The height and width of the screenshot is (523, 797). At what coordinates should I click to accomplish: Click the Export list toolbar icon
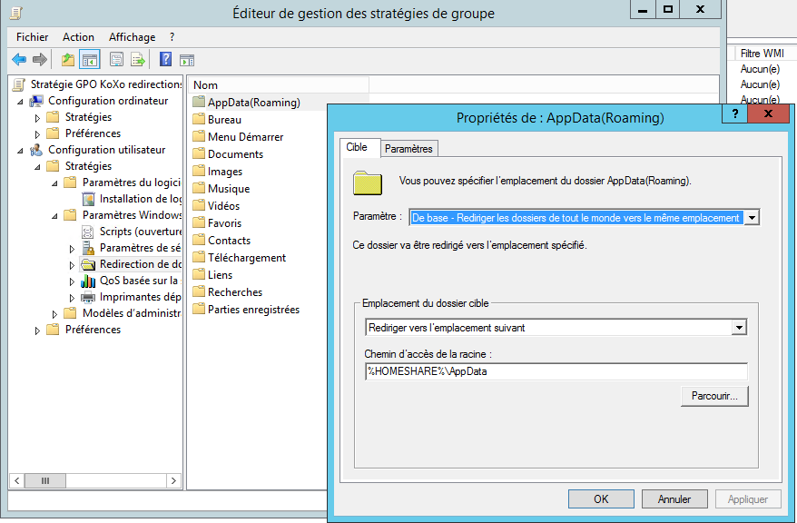tap(138, 60)
